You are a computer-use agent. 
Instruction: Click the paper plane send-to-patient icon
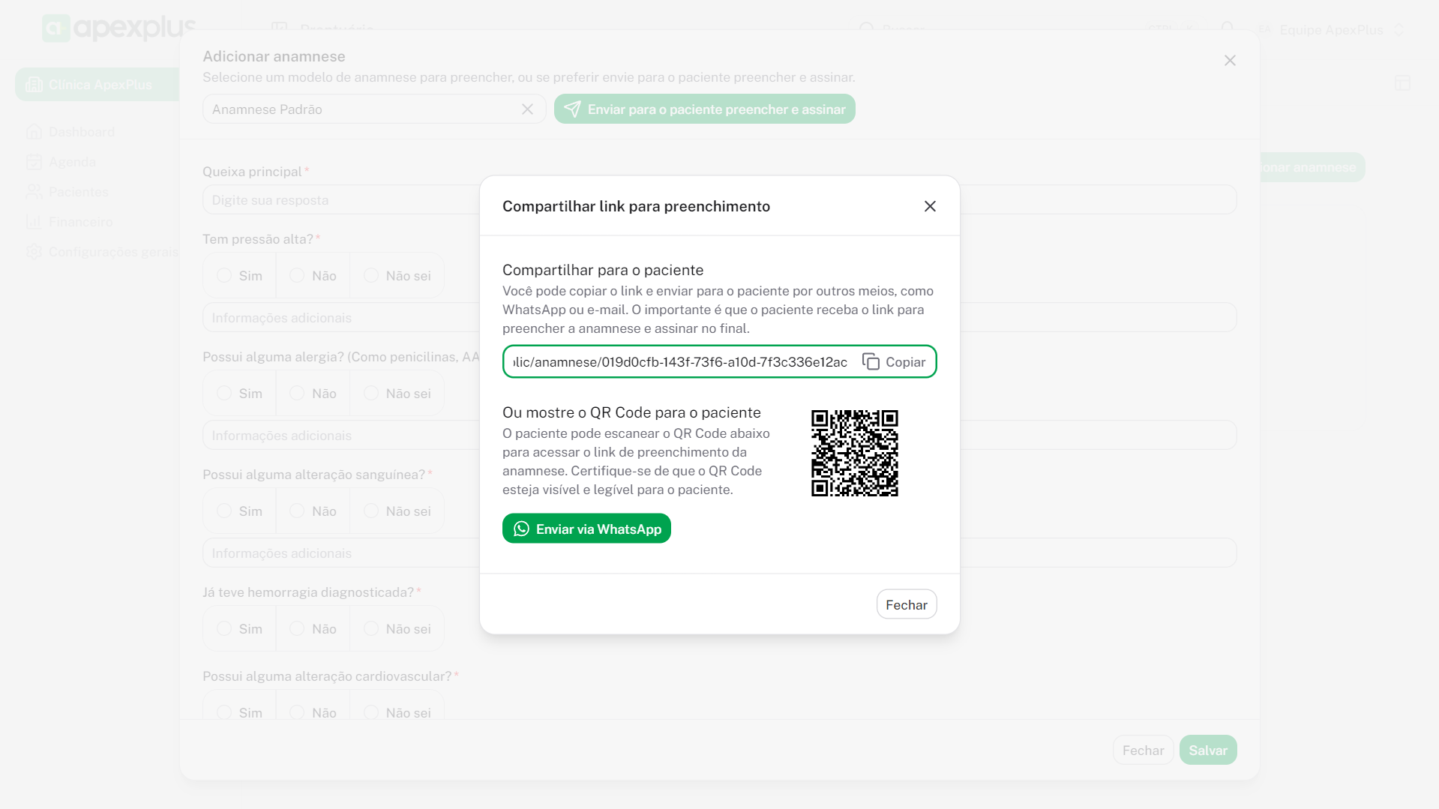572,109
